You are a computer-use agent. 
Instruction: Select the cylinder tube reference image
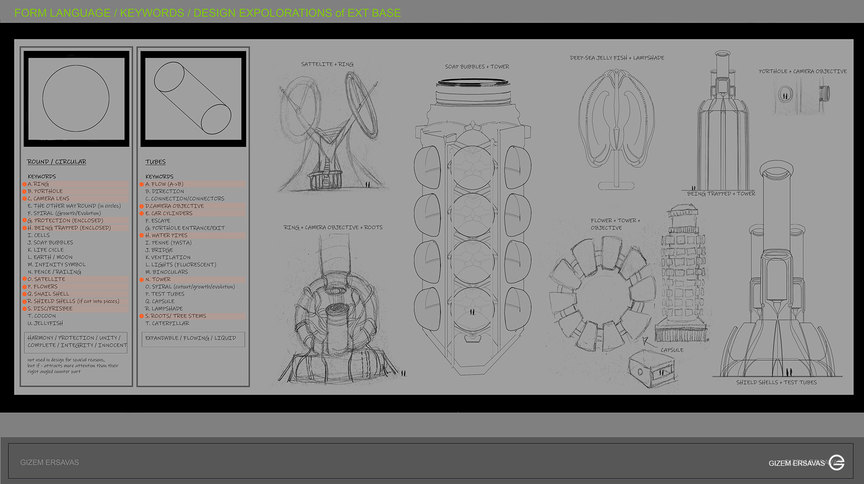[x=193, y=99]
